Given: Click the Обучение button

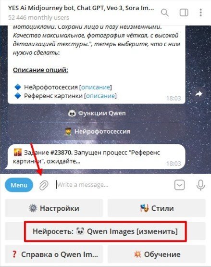Looking at the screenshot, I should point(157,254).
